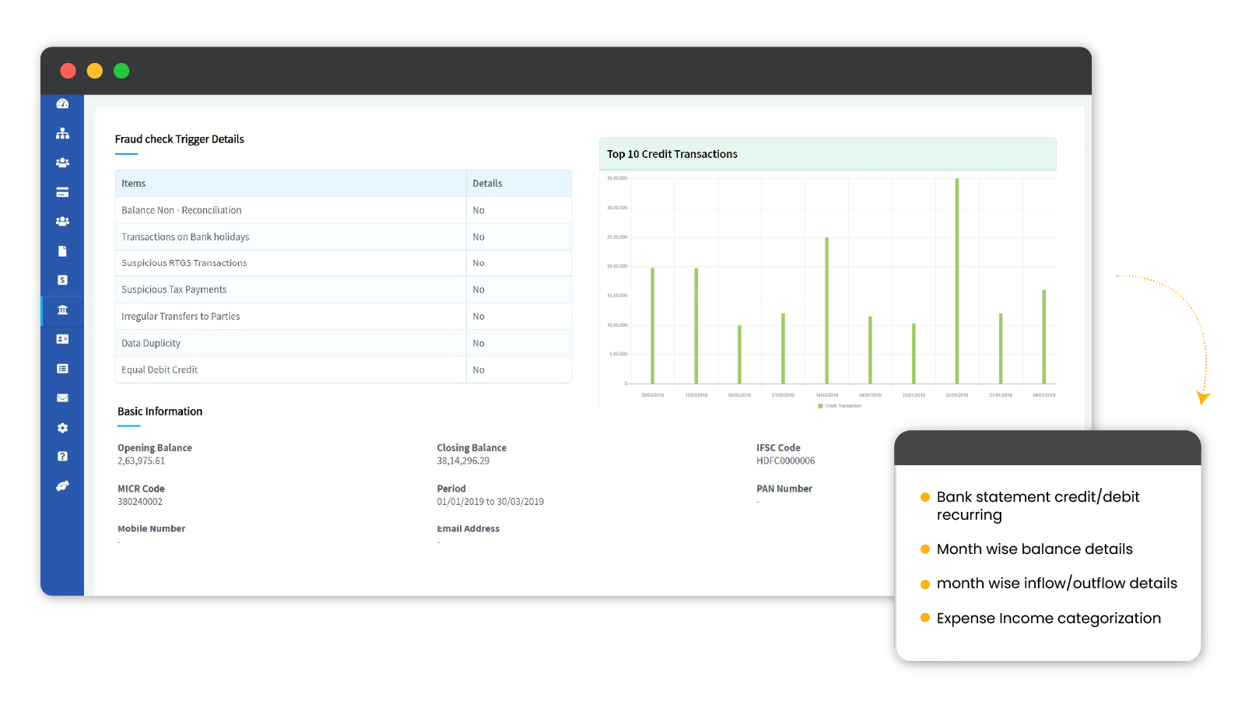Click the tallest green bar in chart

957,281
